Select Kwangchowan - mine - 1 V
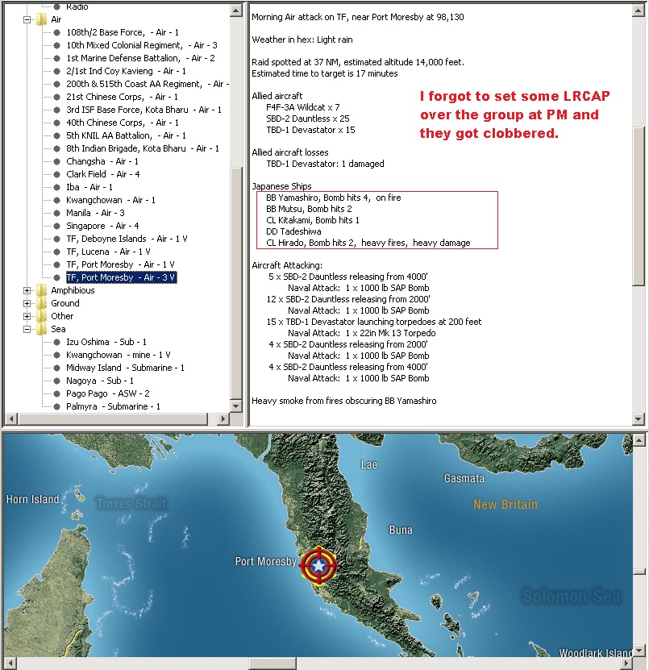The height and width of the screenshot is (670, 649). point(119,355)
